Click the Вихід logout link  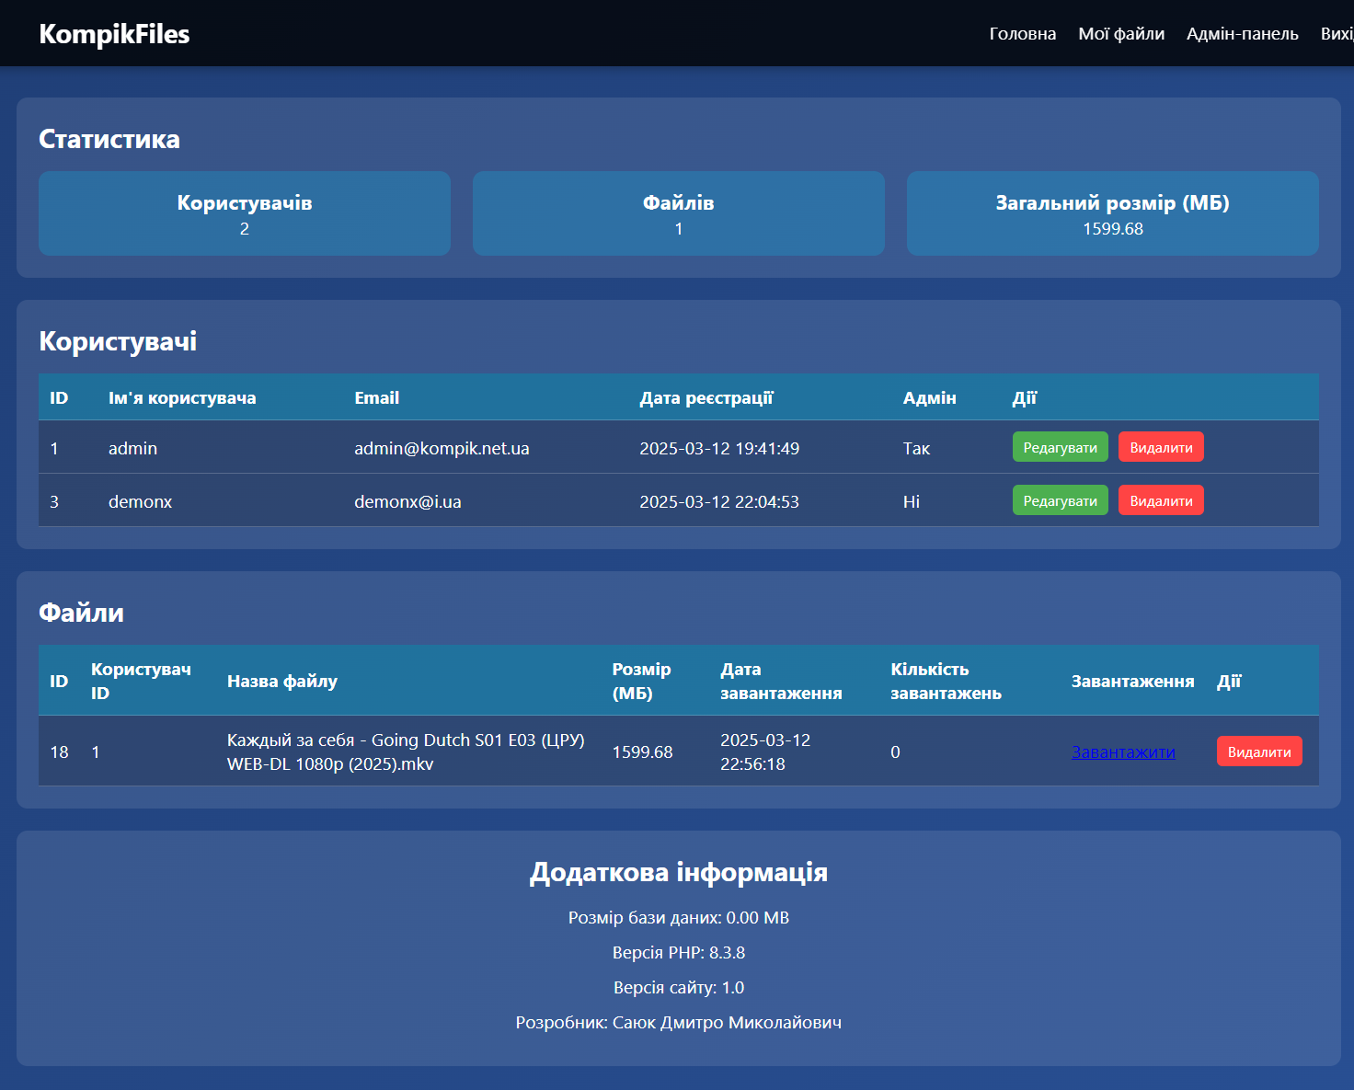pos(1338,34)
